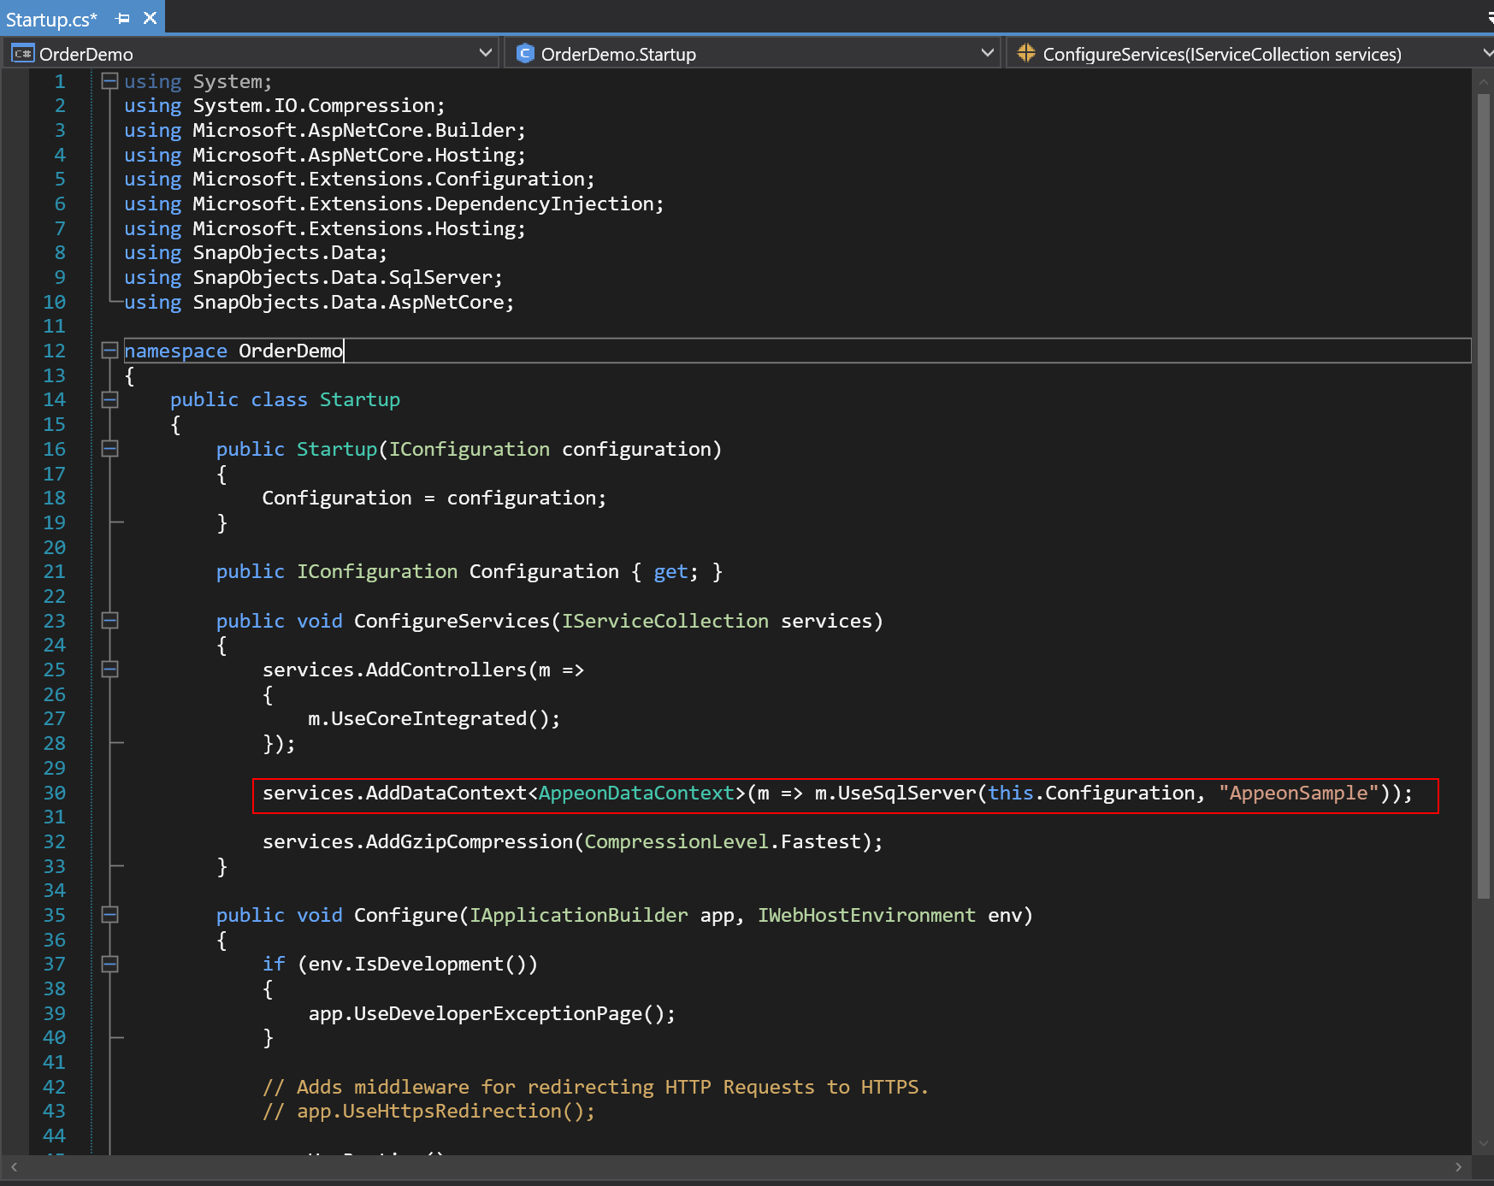
Task: Click 'UseSqlServer' in line 30
Action: [906, 794]
